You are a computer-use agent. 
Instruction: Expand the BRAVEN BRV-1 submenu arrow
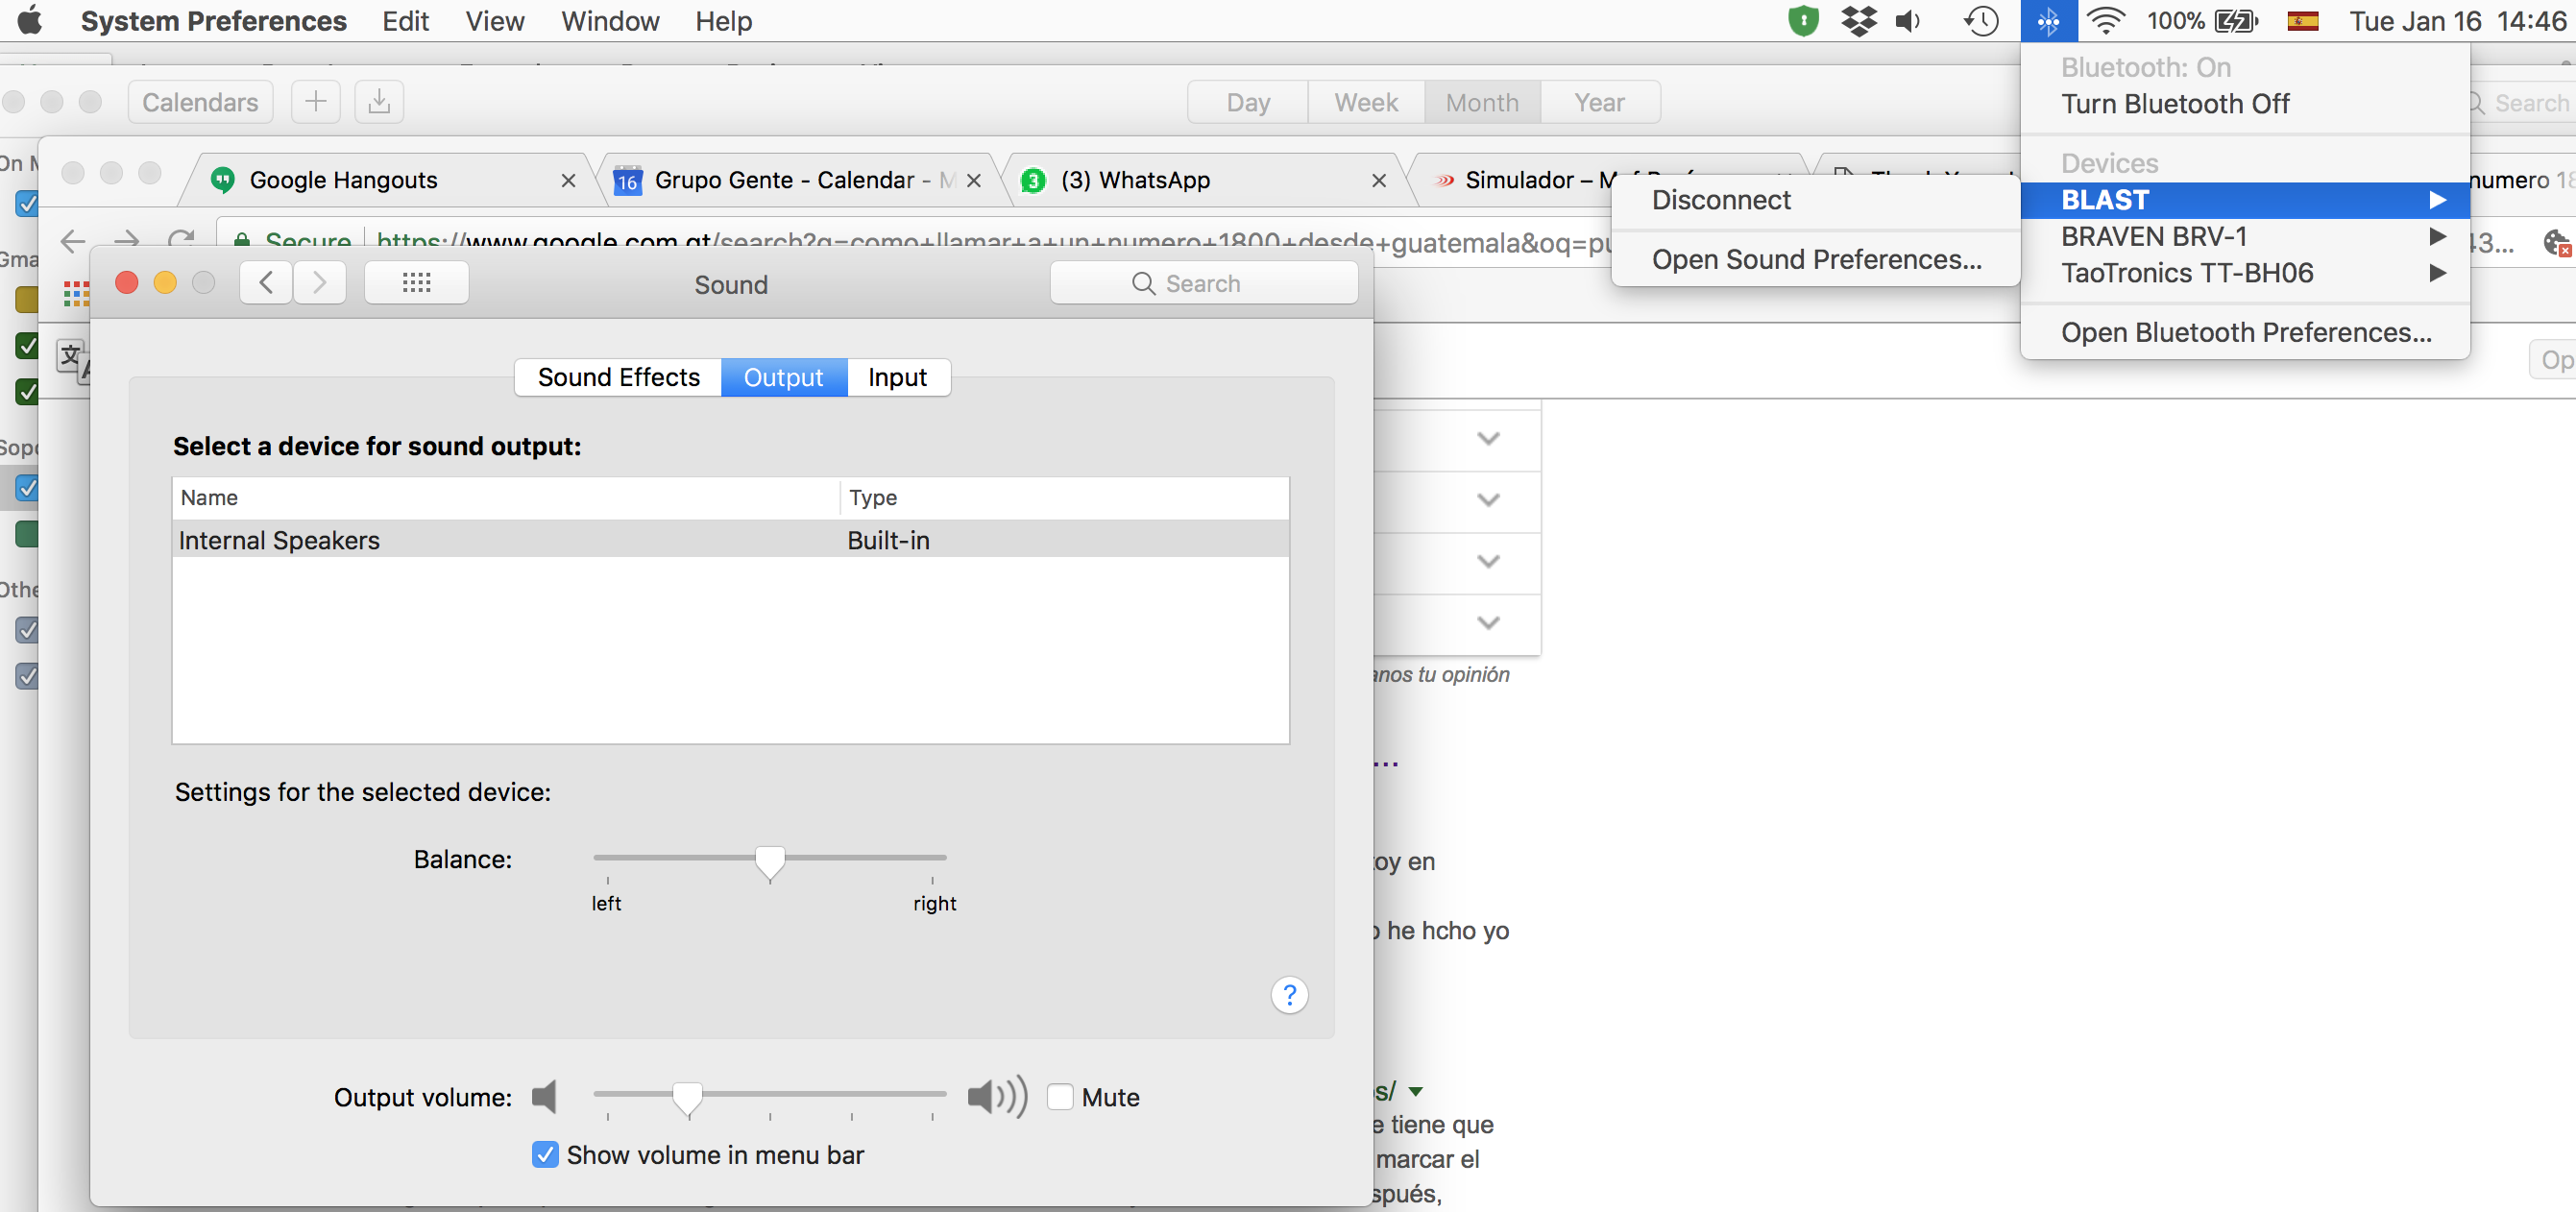(x=2437, y=236)
